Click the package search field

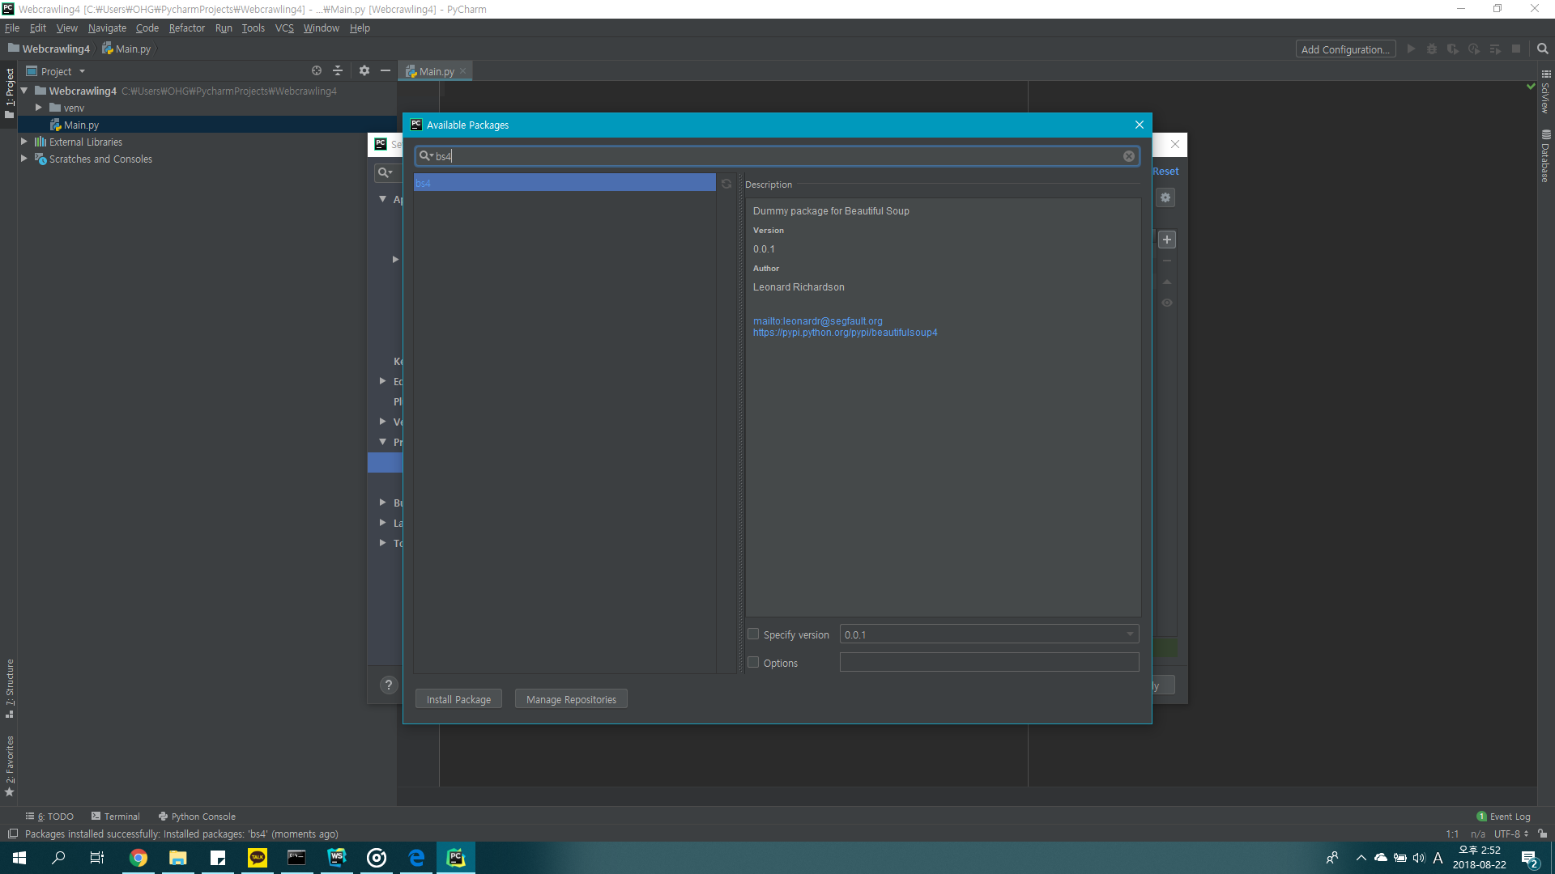777,156
